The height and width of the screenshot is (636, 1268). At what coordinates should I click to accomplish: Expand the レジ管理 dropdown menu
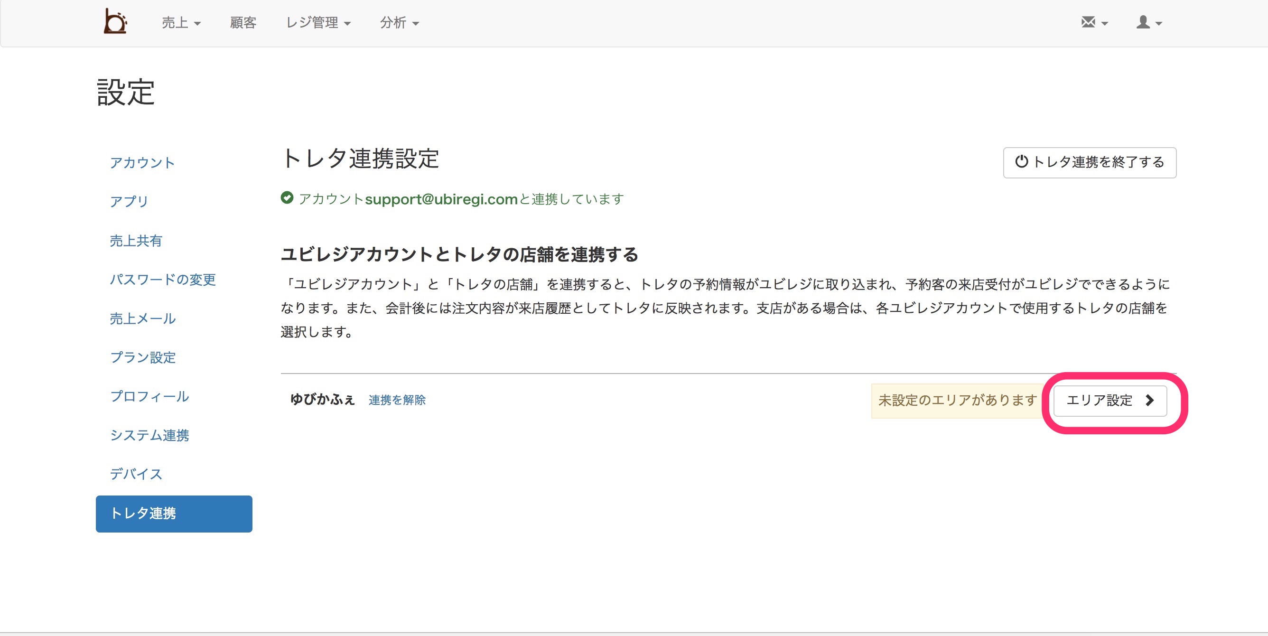[x=318, y=23]
